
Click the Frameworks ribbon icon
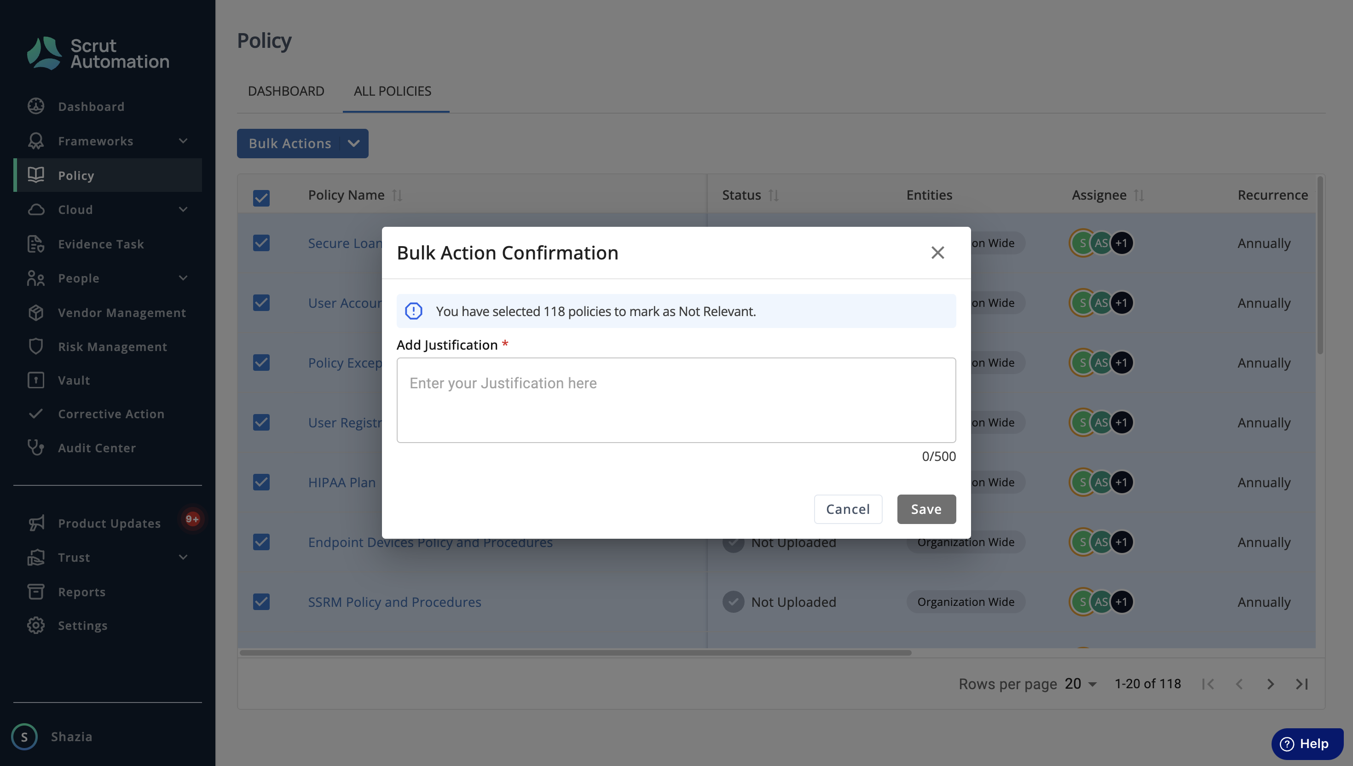(x=36, y=140)
